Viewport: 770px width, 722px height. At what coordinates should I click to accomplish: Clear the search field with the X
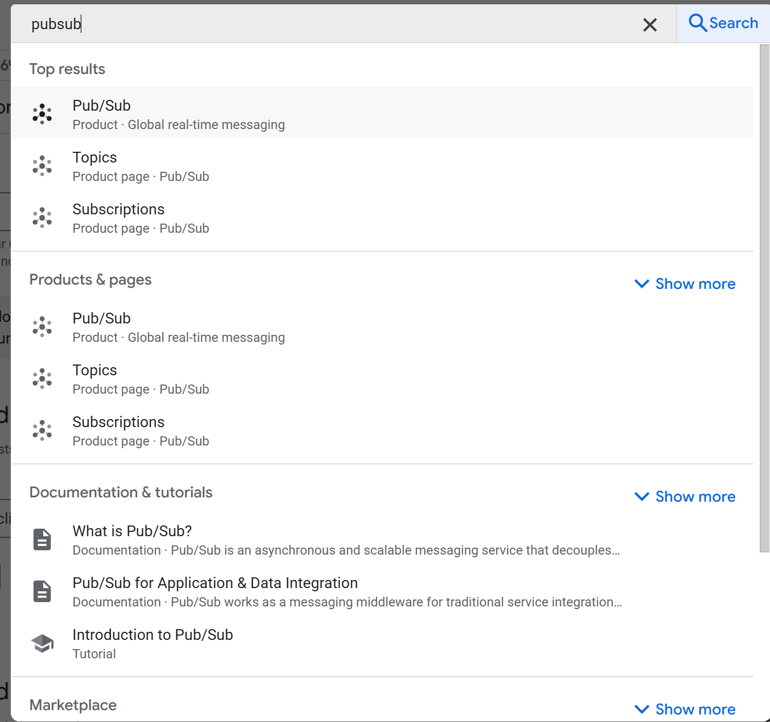pyautogui.click(x=650, y=24)
